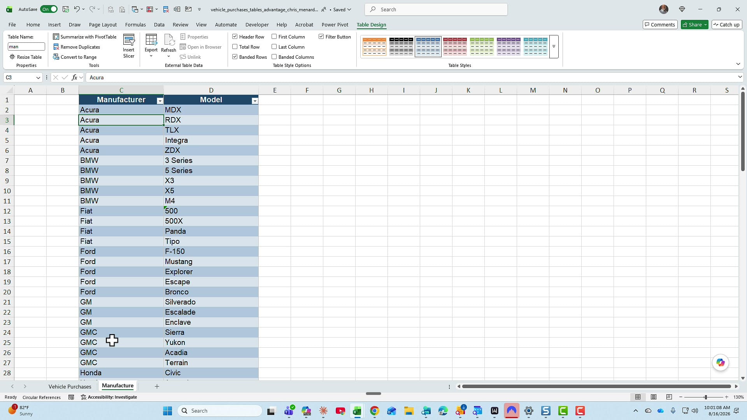Click Select All corner triangle

coord(10,90)
